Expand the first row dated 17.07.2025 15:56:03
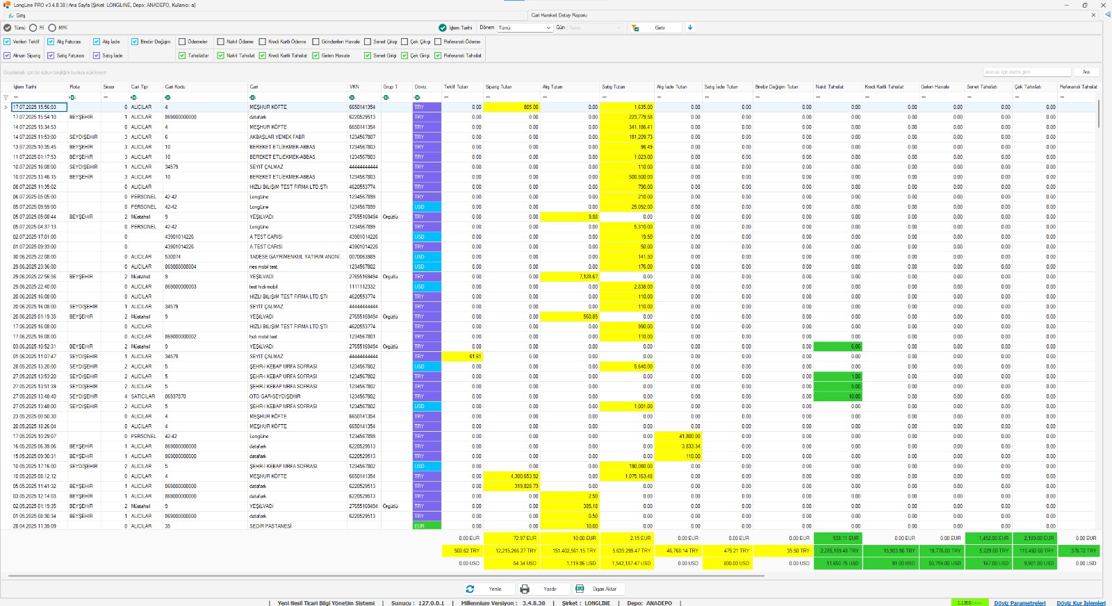 6,107
